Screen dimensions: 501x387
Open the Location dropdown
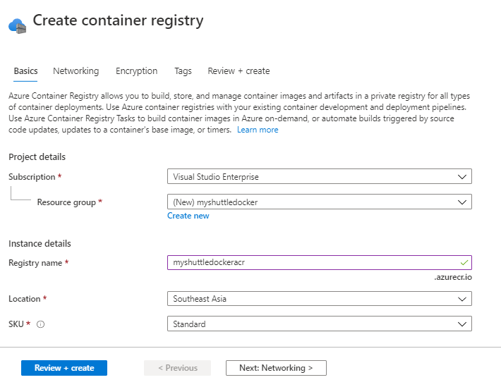(x=320, y=299)
